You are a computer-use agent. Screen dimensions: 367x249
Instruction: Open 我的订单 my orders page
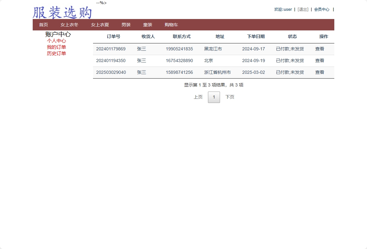[x=57, y=47]
